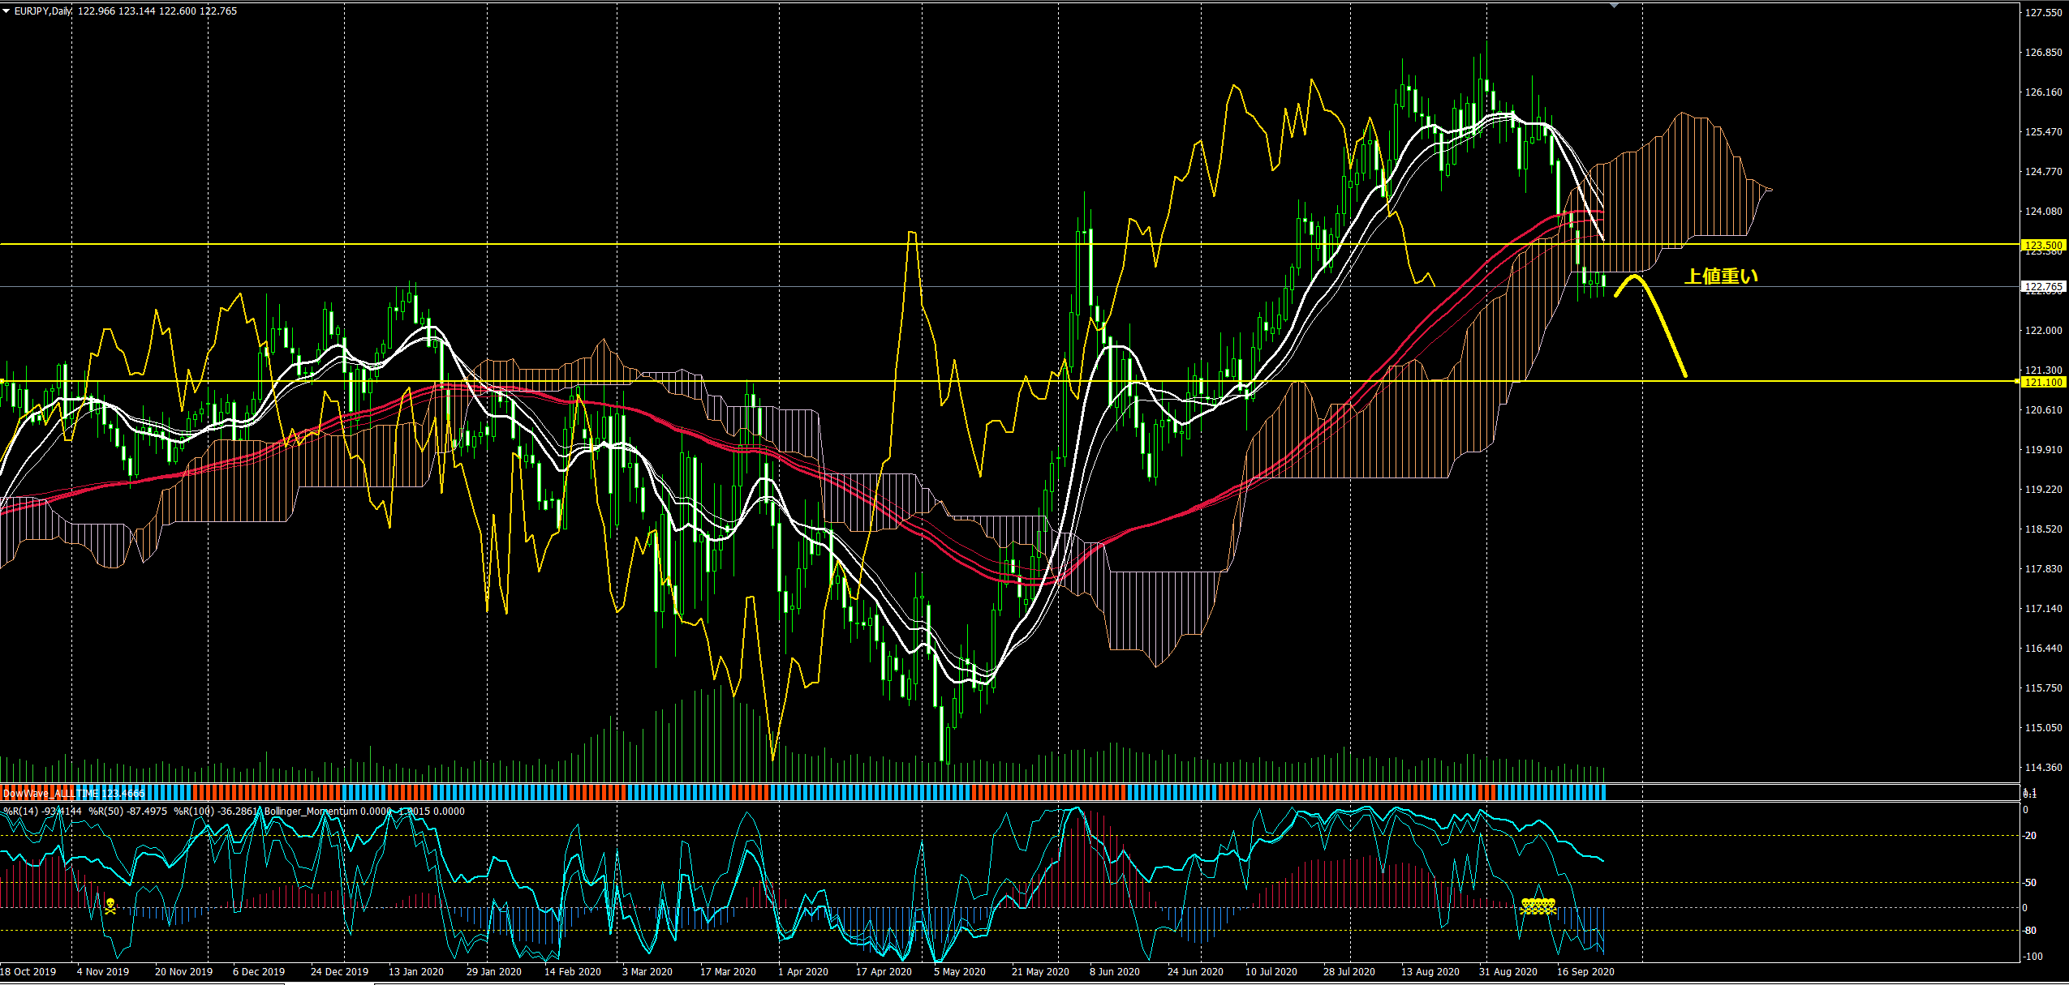Click the DowWave_ALLLTIME indicator label
Screen dimensions: 2069x985
[x=73, y=794]
